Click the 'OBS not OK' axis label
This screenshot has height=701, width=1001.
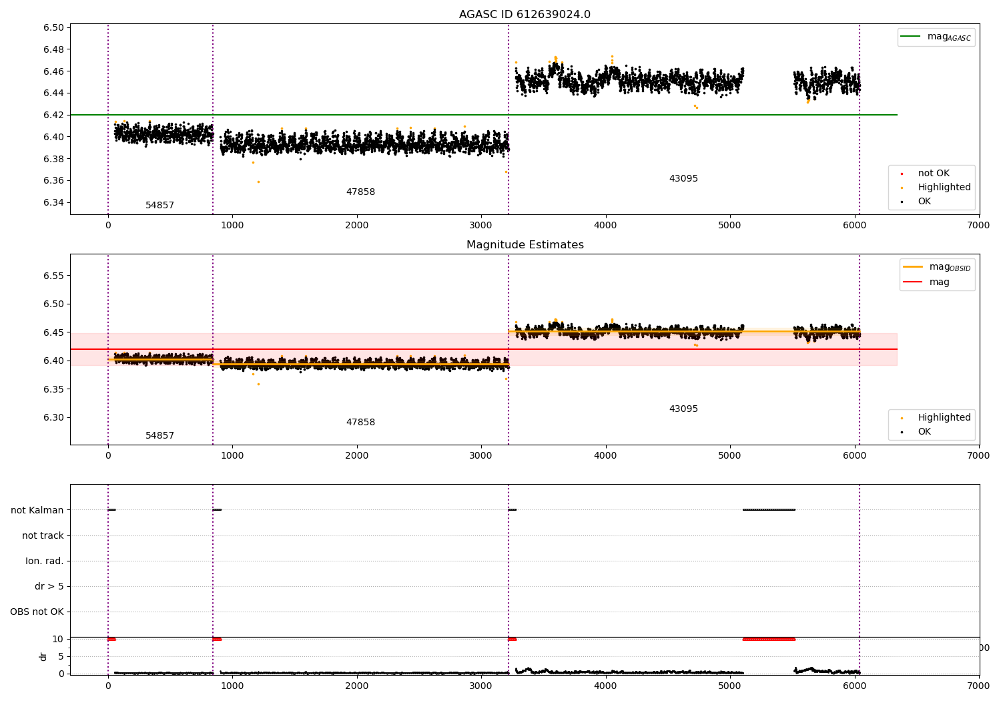tap(37, 612)
